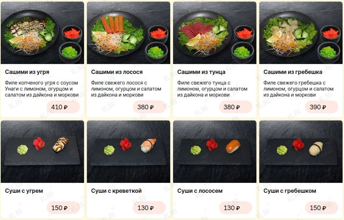
Task: Select the Сашими из гребешка title
Action: [x=293, y=72]
